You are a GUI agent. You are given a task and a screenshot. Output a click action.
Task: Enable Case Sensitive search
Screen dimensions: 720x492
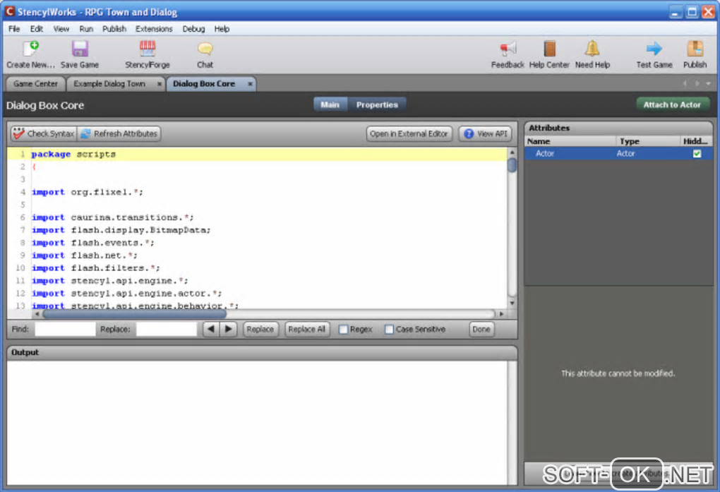coord(389,330)
